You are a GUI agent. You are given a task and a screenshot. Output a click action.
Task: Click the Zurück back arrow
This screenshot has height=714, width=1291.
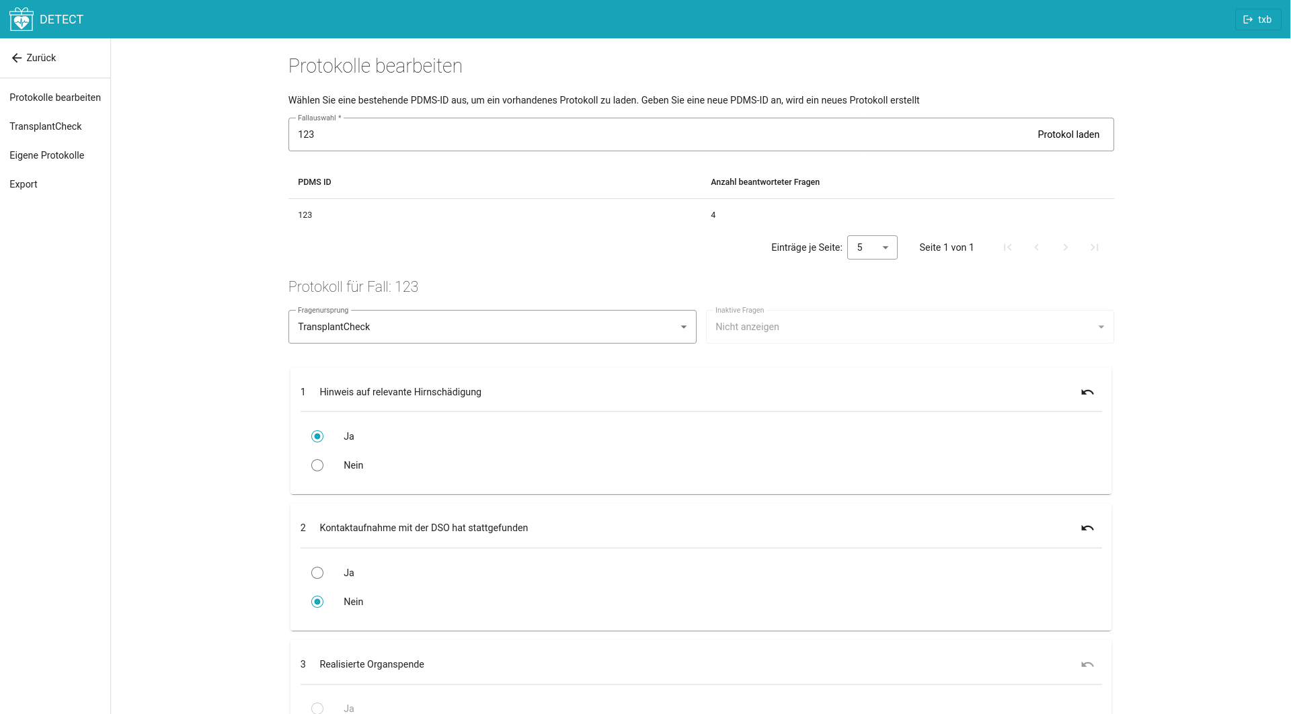(17, 58)
